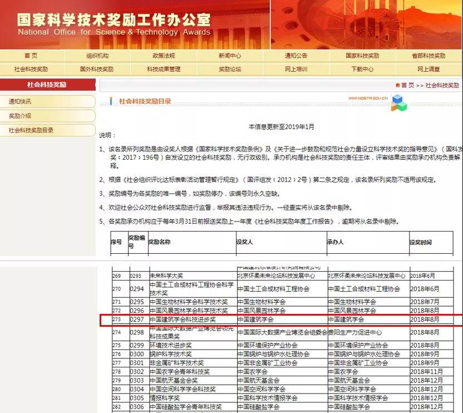463x413 pixels.
Task: Click the 社会科技奖励 sidebar header
Action: 47,85
